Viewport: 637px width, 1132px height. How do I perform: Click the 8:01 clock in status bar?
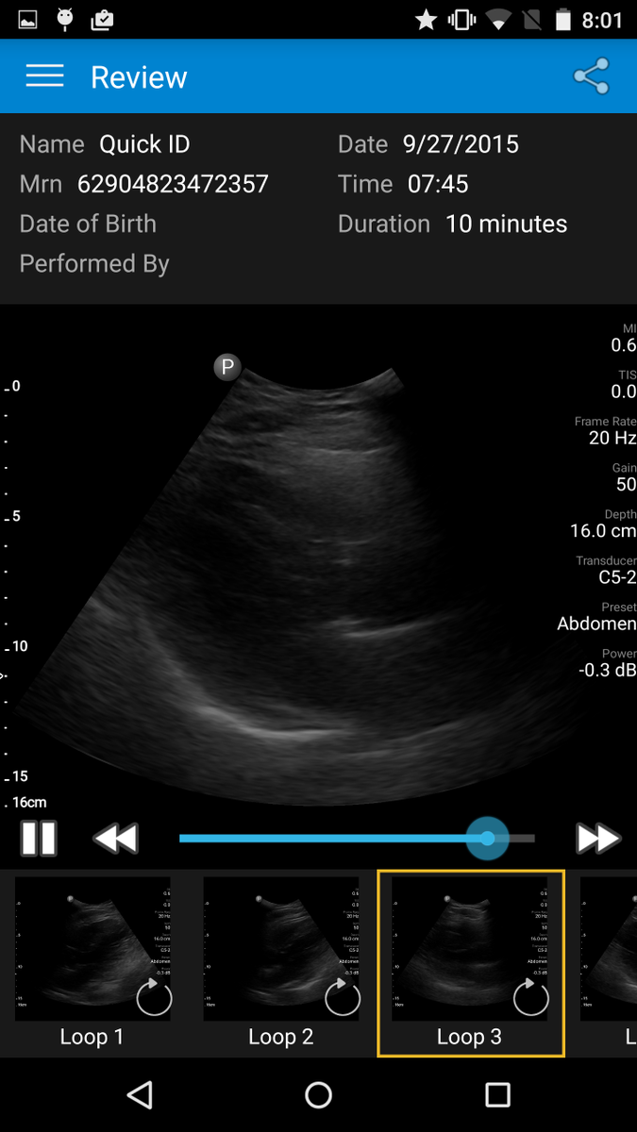pos(602,20)
